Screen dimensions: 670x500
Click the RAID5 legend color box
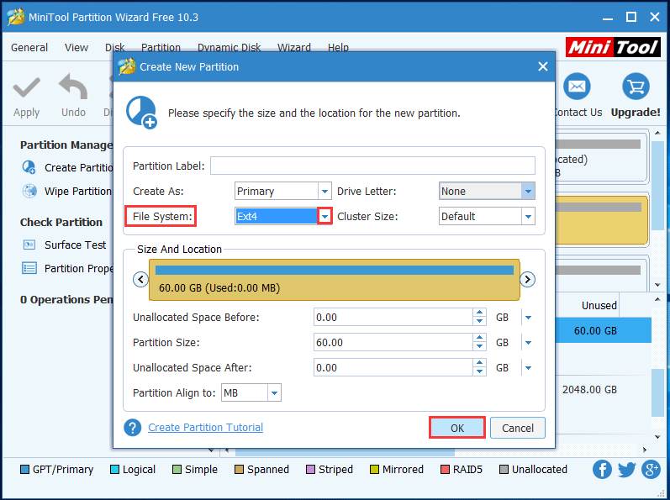445,469
